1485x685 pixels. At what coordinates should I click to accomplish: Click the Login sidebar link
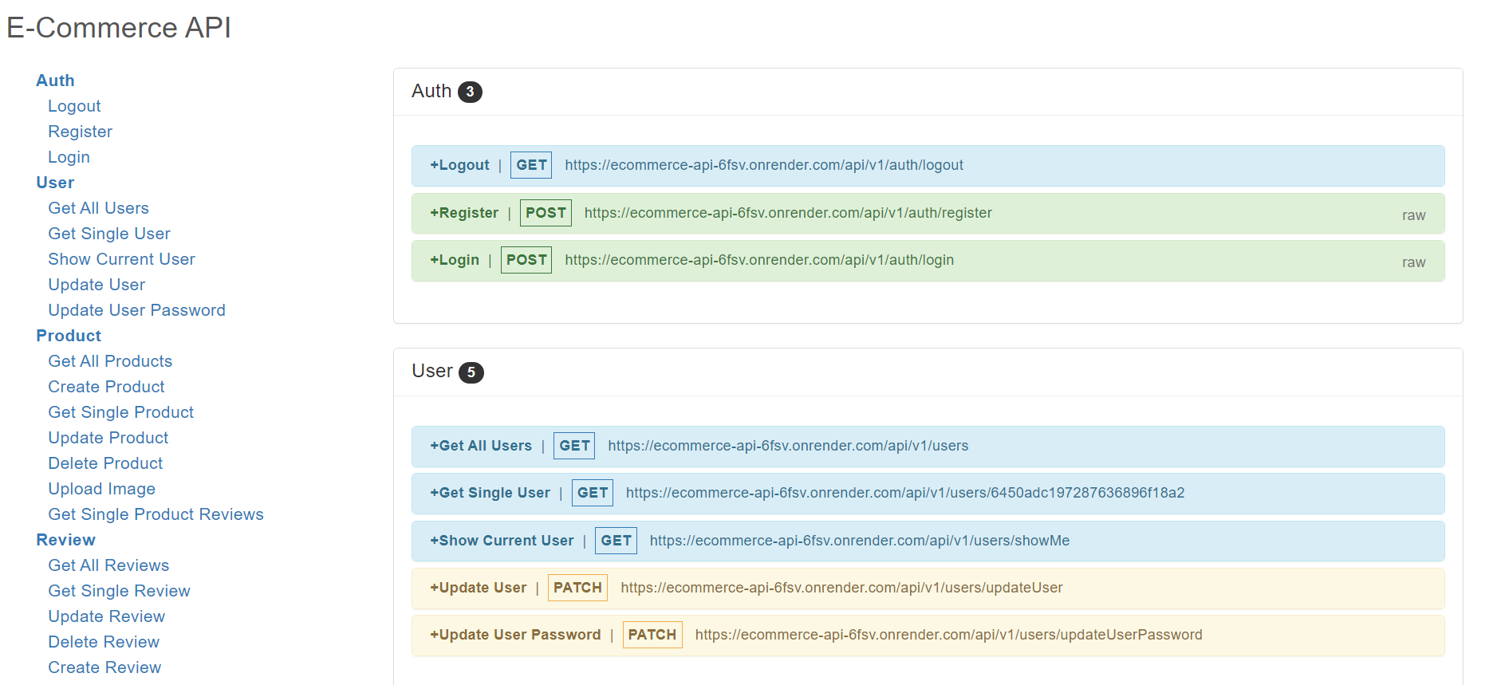pyautogui.click(x=69, y=157)
